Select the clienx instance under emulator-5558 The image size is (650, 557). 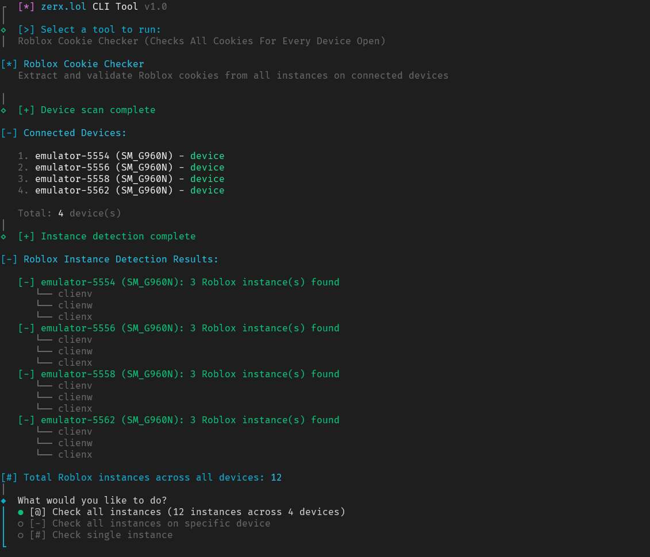coord(75,408)
